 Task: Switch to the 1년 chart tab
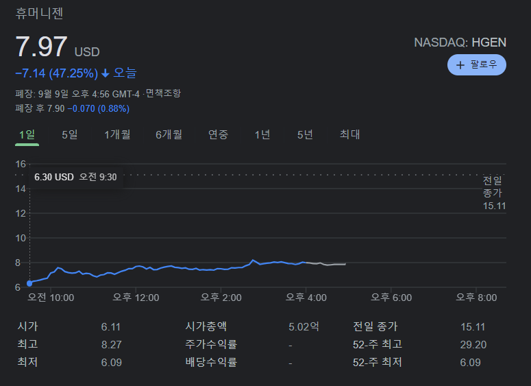[262, 135]
